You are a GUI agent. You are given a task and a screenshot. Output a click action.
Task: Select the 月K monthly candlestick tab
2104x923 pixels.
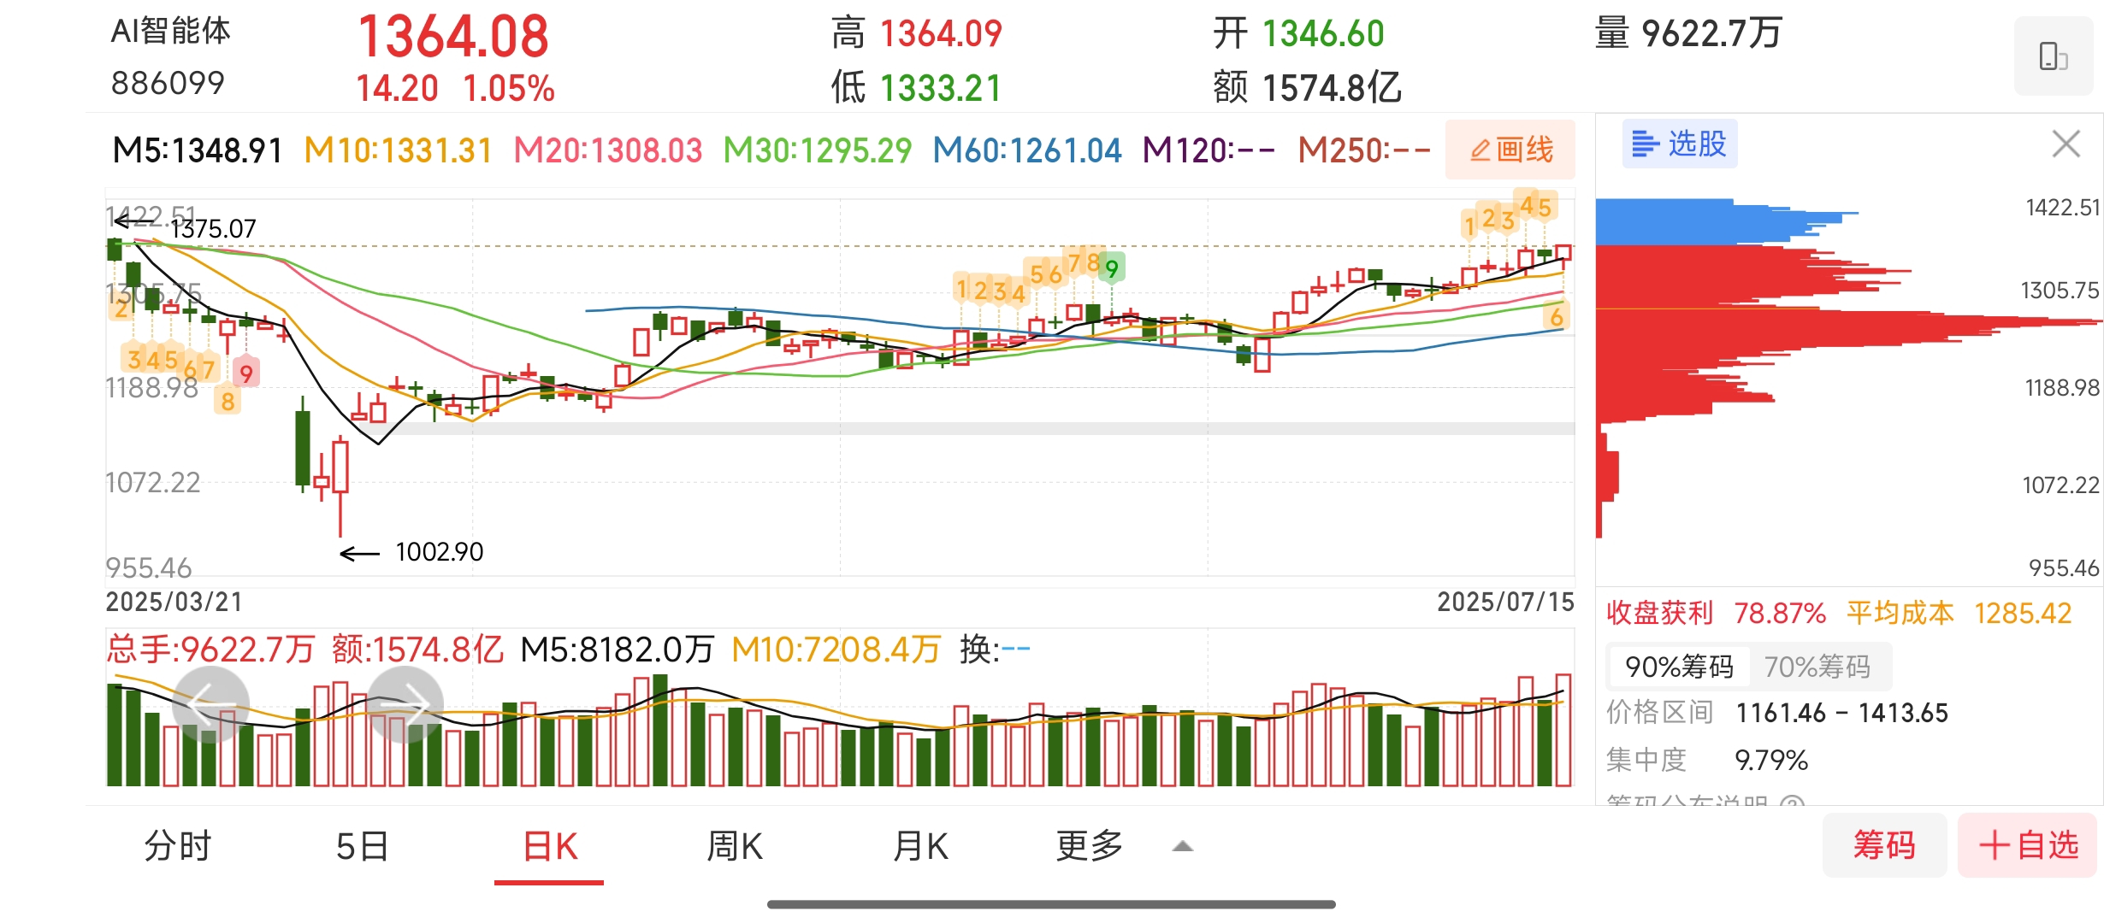[x=920, y=846]
